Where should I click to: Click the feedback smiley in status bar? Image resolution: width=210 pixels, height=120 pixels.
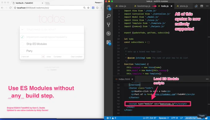click(206, 118)
